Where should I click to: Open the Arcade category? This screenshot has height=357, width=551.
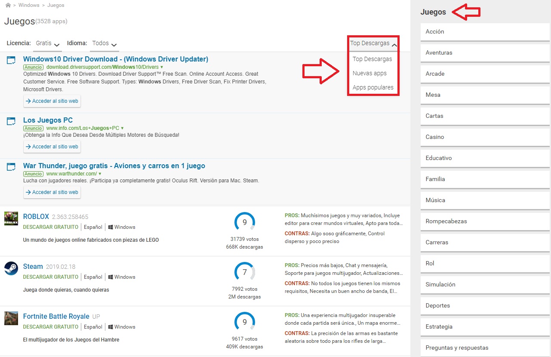pos(485,74)
